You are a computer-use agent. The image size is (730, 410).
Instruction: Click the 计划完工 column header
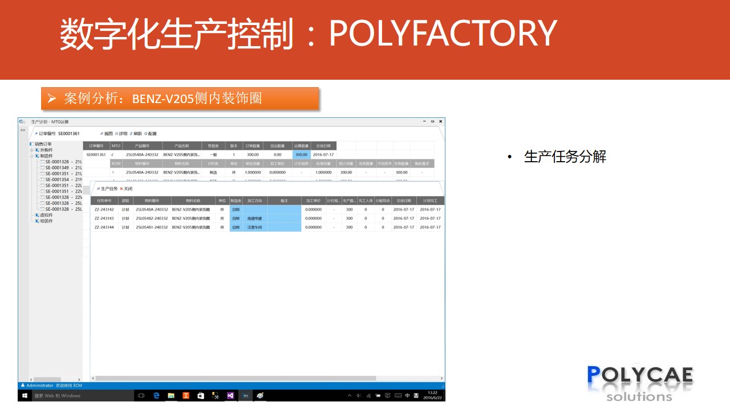click(x=430, y=200)
